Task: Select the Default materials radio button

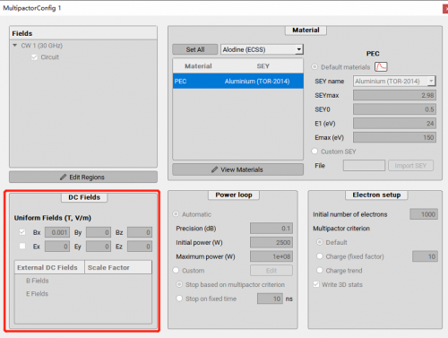Action: click(x=314, y=67)
